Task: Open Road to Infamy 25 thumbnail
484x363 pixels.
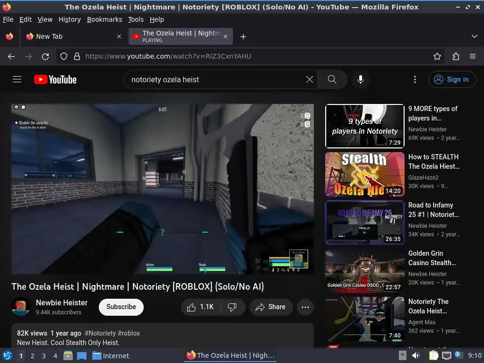Action: (x=364, y=223)
